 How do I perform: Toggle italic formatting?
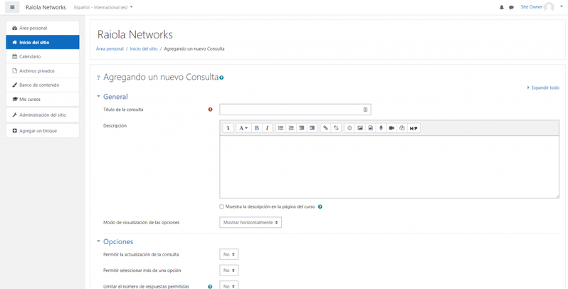[267, 128]
